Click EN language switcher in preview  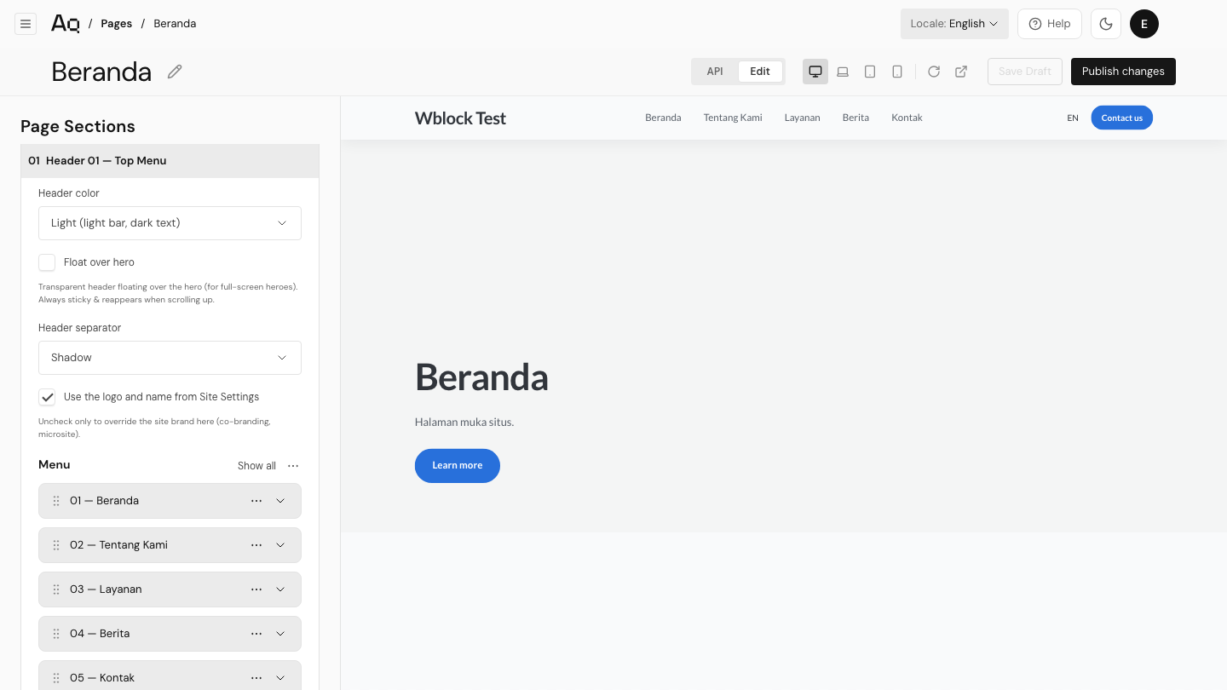click(x=1073, y=118)
